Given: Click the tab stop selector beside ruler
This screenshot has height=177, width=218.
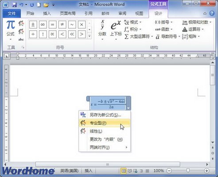Looking at the screenshot, I should tap(7, 56).
